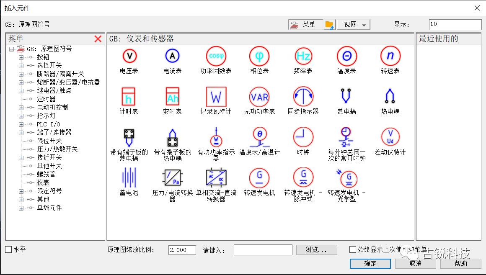Select first 热电耦 symbol with downward V

346,96
